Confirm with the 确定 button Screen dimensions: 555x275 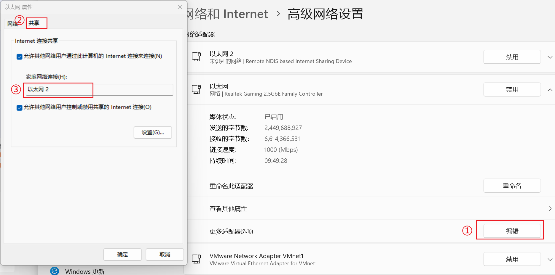[122, 254]
